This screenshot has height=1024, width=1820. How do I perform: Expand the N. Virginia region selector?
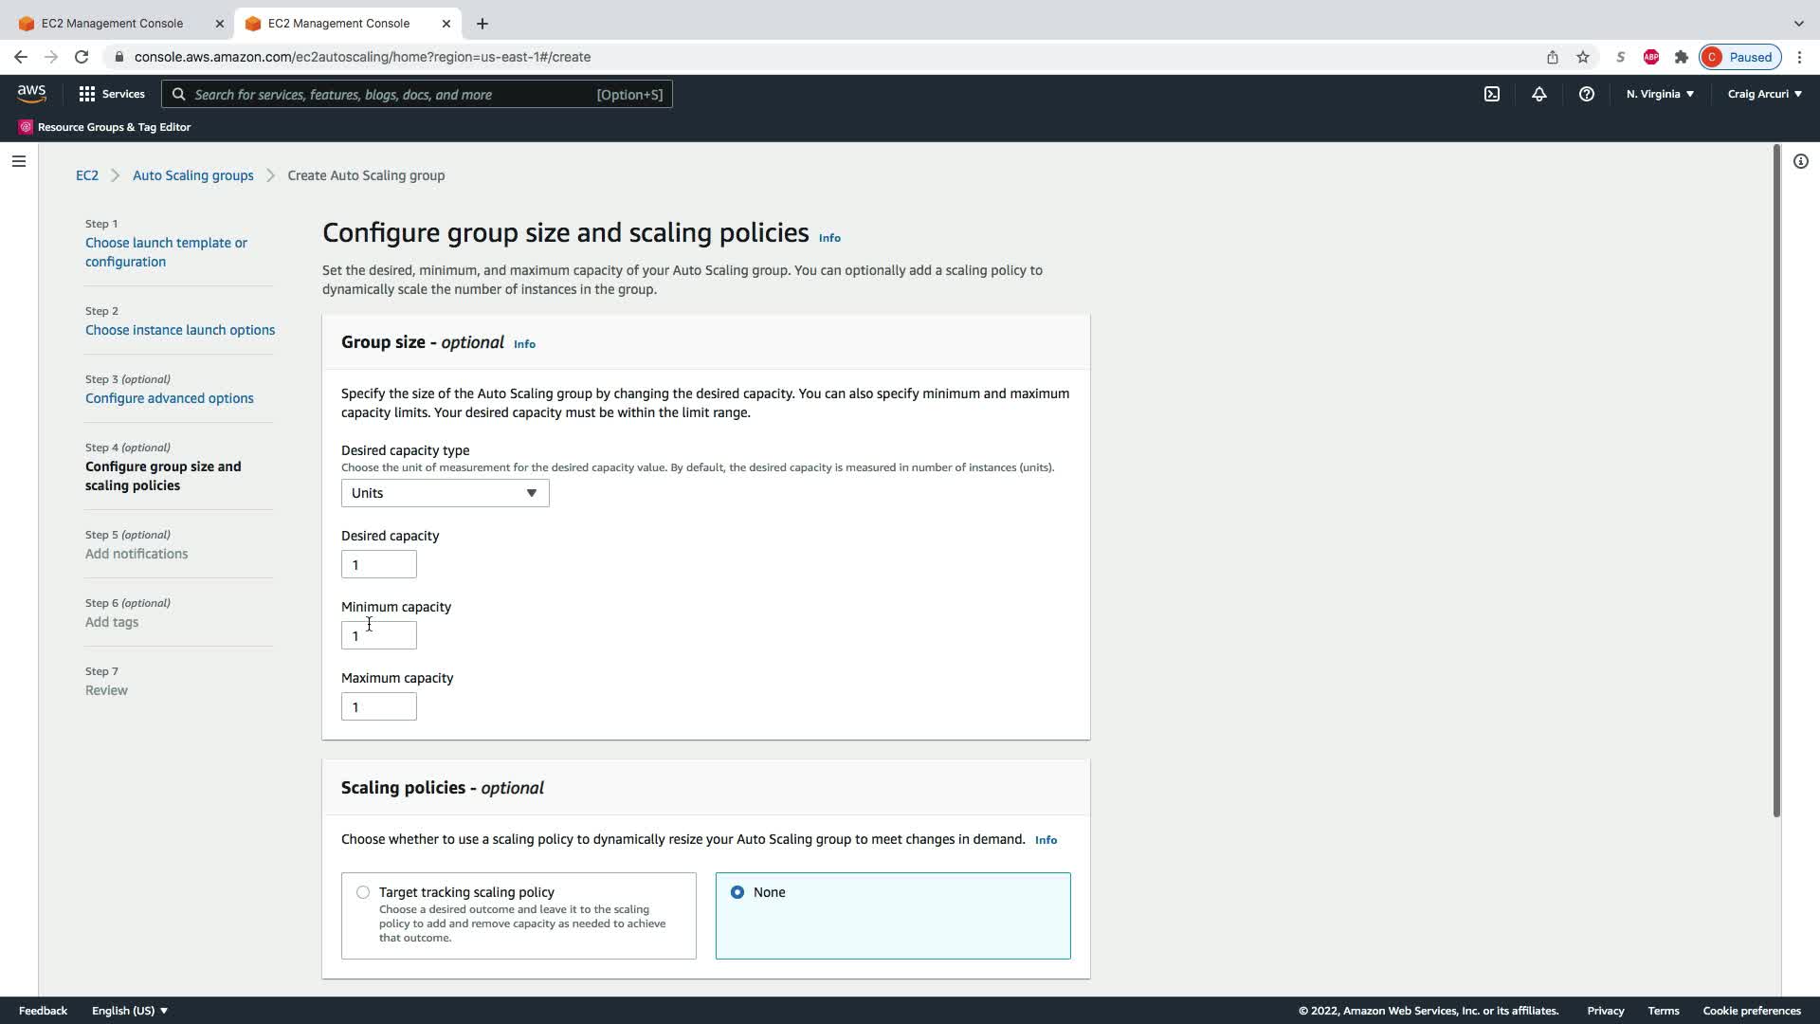coord(1660,94)
